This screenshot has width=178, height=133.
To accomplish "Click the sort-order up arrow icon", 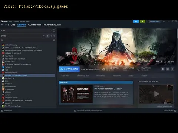I will point(48,36).
